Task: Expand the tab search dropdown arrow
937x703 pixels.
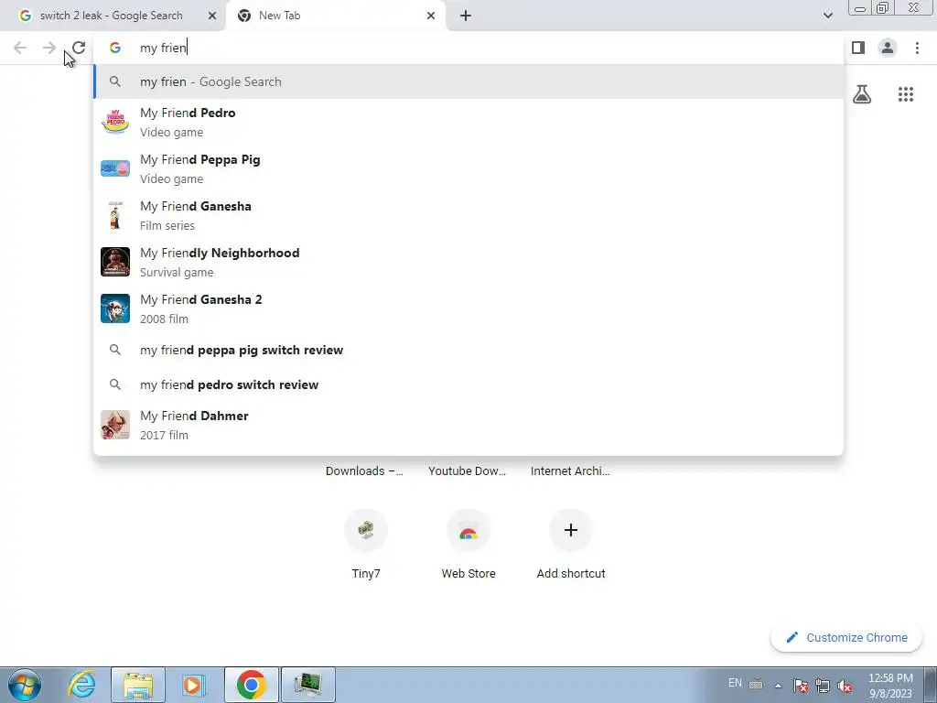Action: point(827,16)
